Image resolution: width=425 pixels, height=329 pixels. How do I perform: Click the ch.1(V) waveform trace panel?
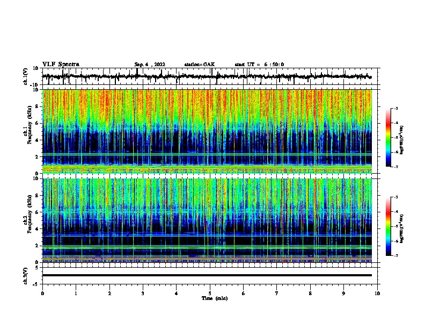point(210,76)
